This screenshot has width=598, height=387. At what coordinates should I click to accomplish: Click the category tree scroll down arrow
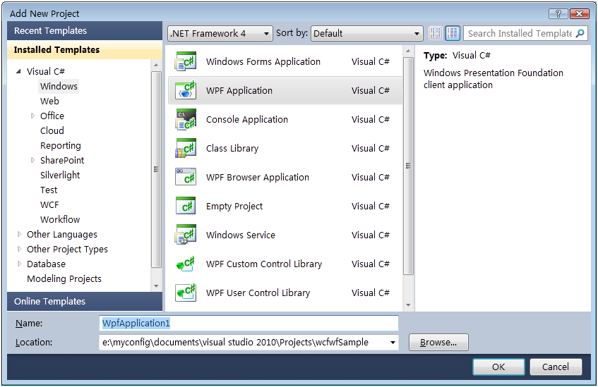click(x=156, y=285)
